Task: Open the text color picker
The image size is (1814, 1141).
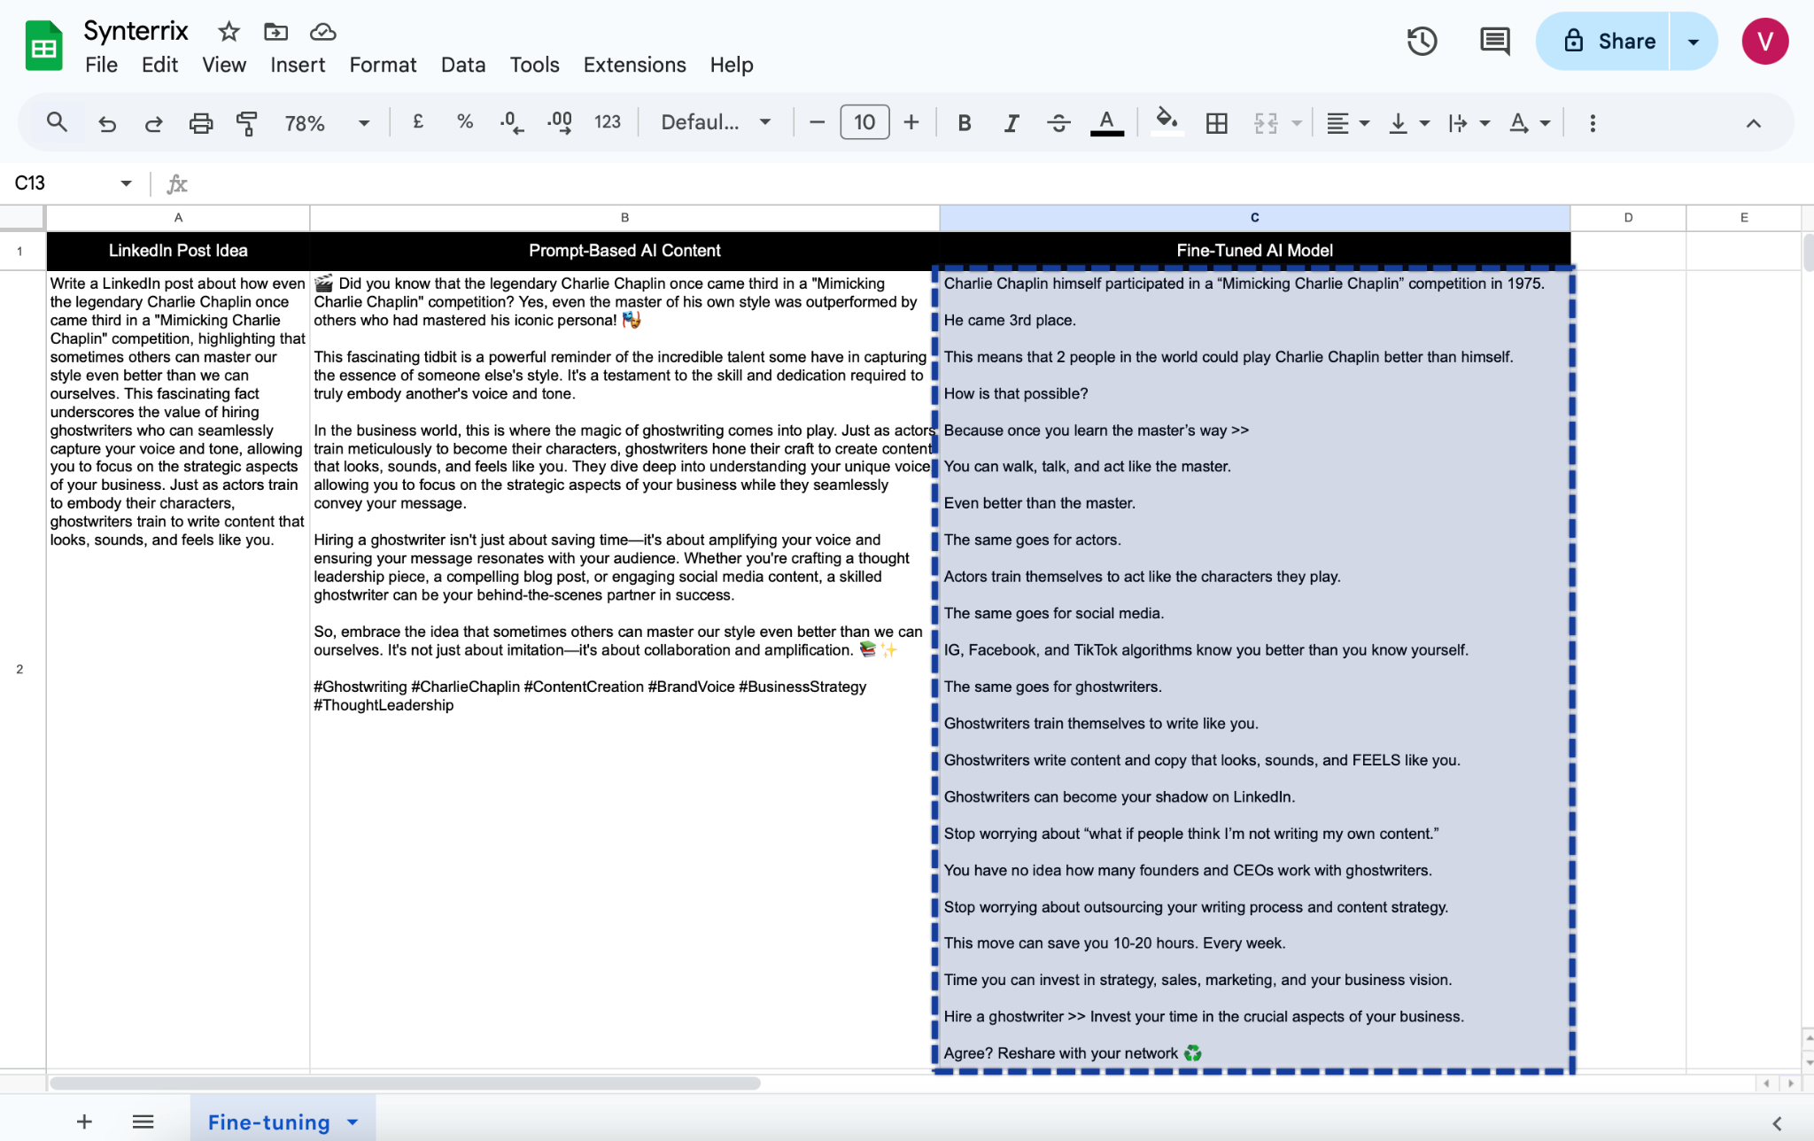Action: 1106,123
